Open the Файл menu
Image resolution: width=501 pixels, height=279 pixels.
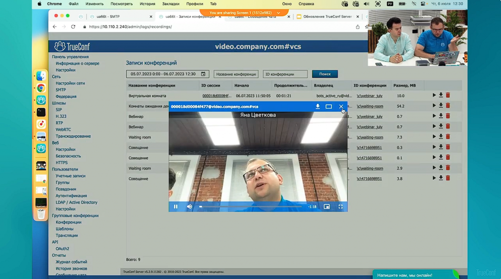pyautogui.click(x=73, y=4)
